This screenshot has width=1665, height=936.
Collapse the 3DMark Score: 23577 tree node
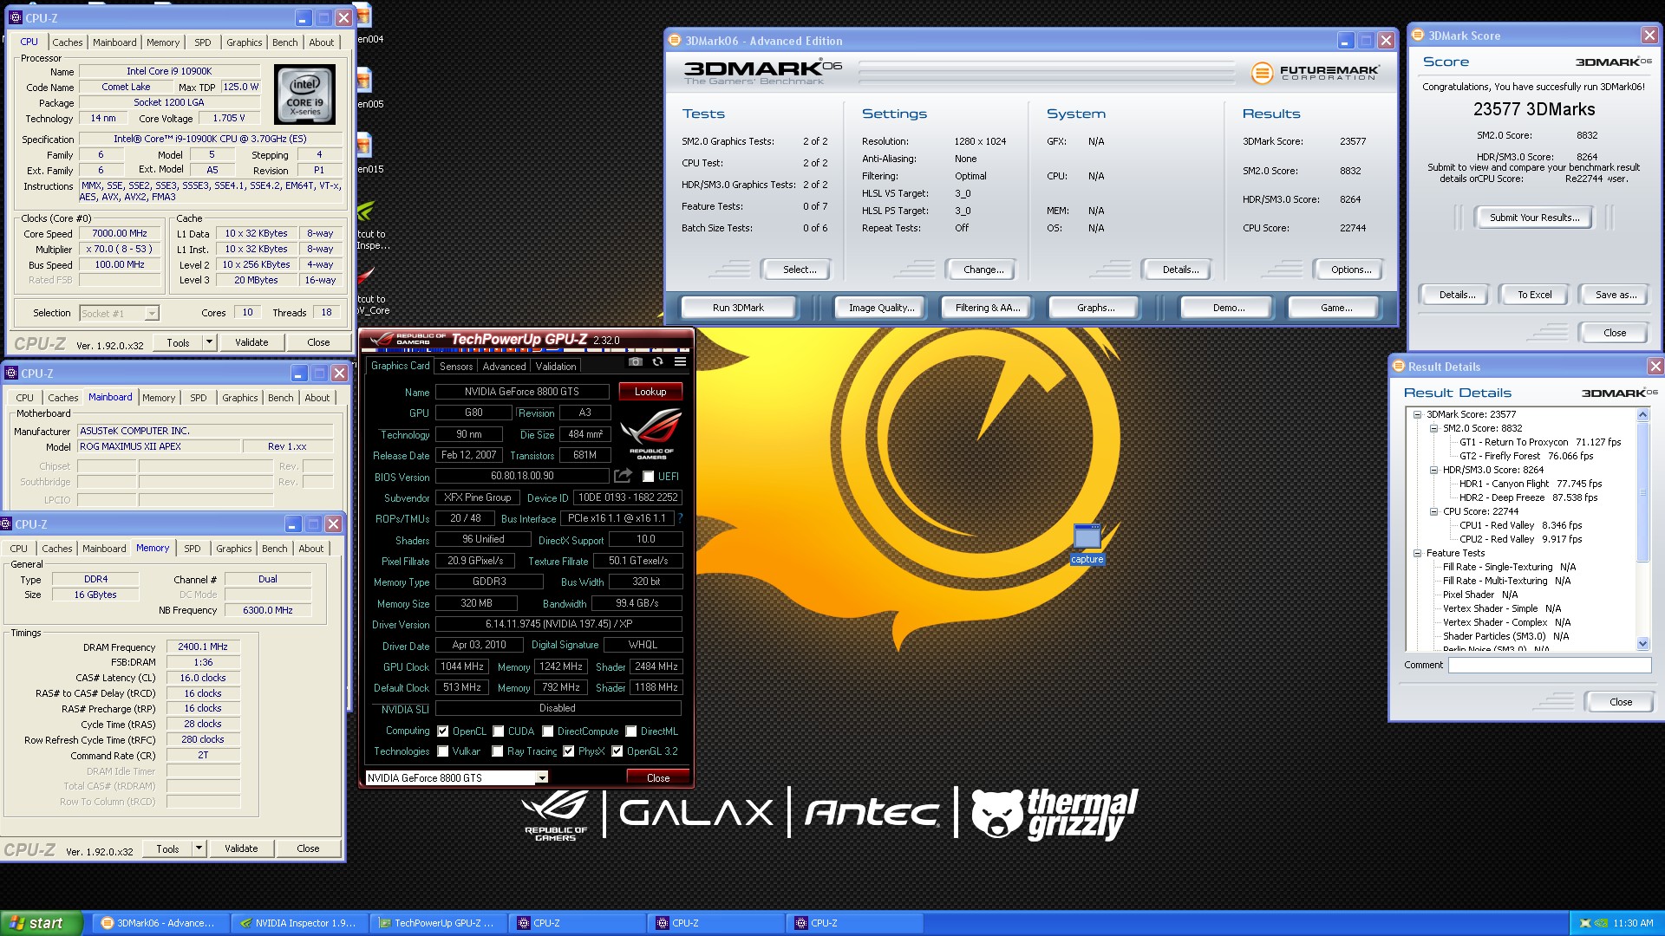coord(1418,414)
